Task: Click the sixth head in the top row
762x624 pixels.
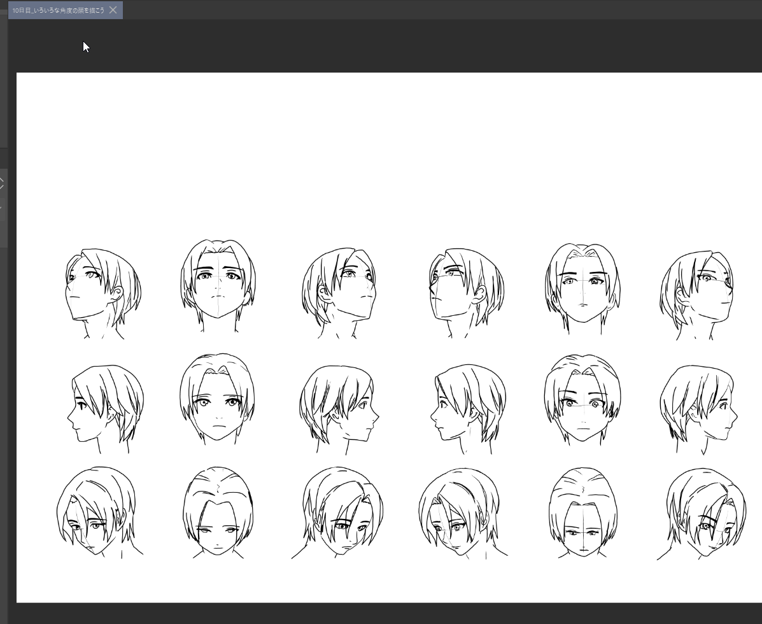Action: (696, 292)
